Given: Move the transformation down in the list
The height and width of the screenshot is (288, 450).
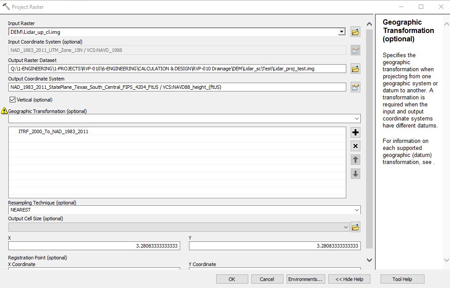Looking at the screenshot, I should click(355, 174).
